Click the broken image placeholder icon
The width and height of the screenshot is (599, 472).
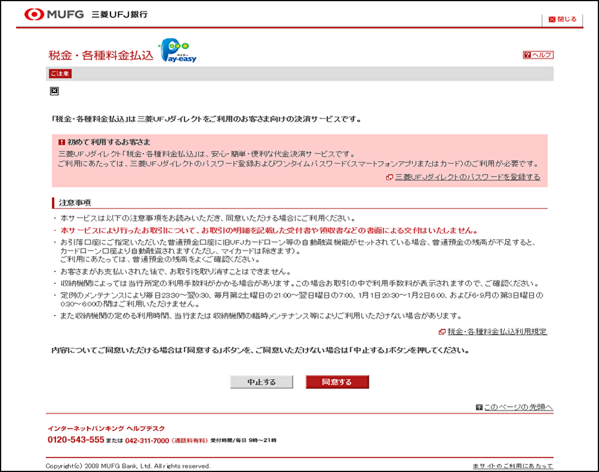54,91
